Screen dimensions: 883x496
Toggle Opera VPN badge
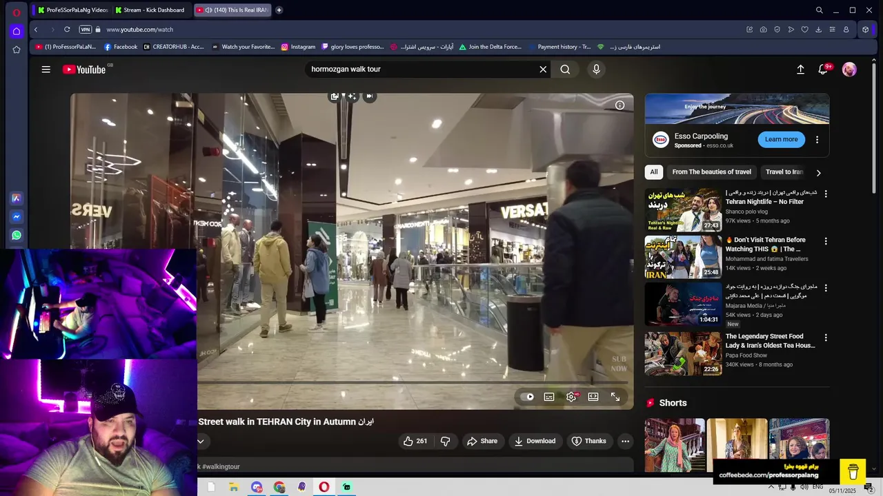pos(85,30)
